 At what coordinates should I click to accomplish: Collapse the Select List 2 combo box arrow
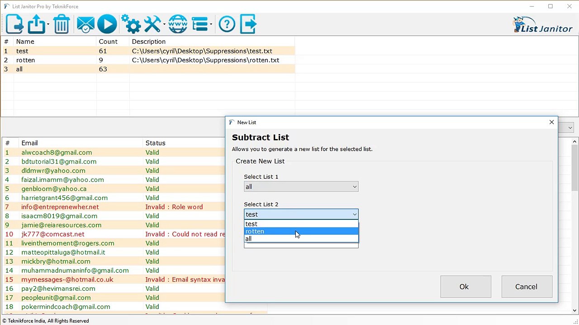tap(355, 214)
